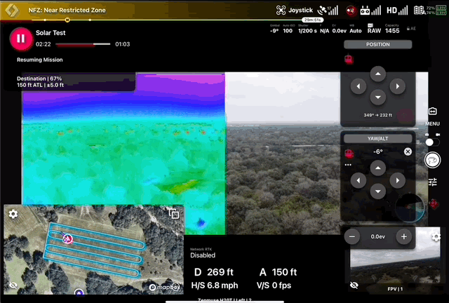Toggle the AE lock indicator
Screen dimensions: 449x303
[x=411, y=29]
